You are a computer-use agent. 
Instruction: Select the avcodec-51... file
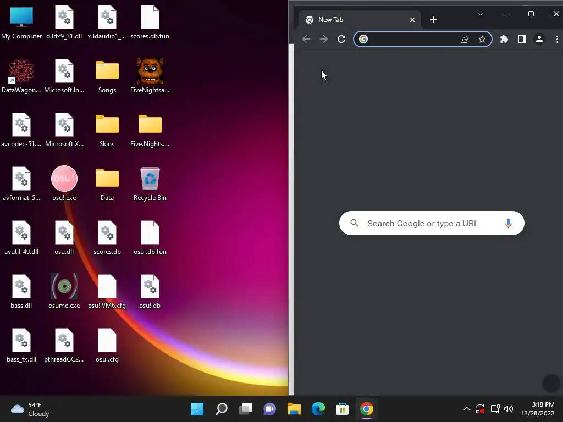coord(21,130)
